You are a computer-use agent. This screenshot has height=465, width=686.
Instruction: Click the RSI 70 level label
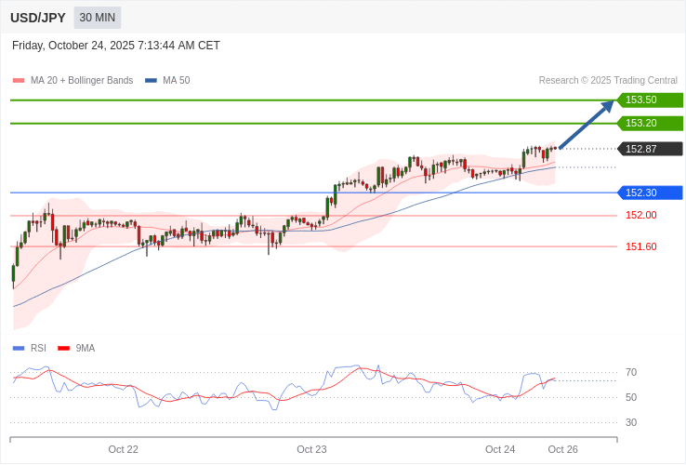click(x=631, y=372)
